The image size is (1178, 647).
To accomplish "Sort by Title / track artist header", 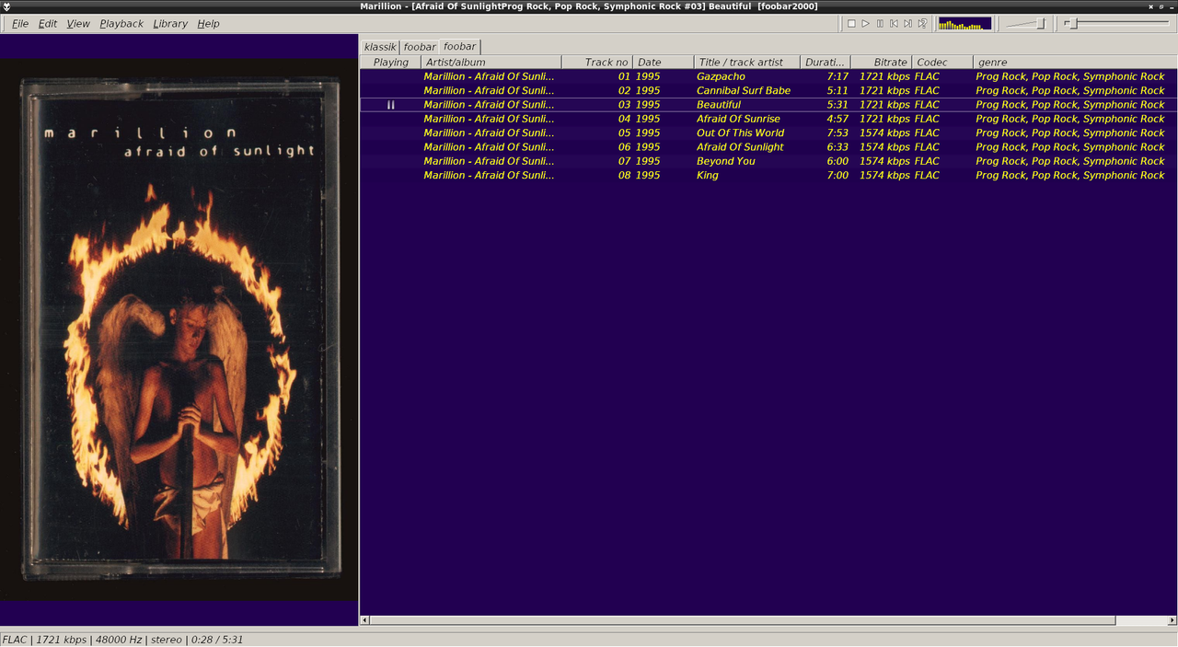I will point(747,63).
